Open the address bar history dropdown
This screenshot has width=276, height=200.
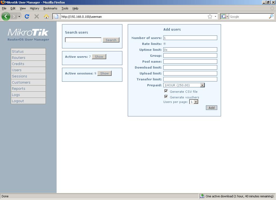pos(215,16)
